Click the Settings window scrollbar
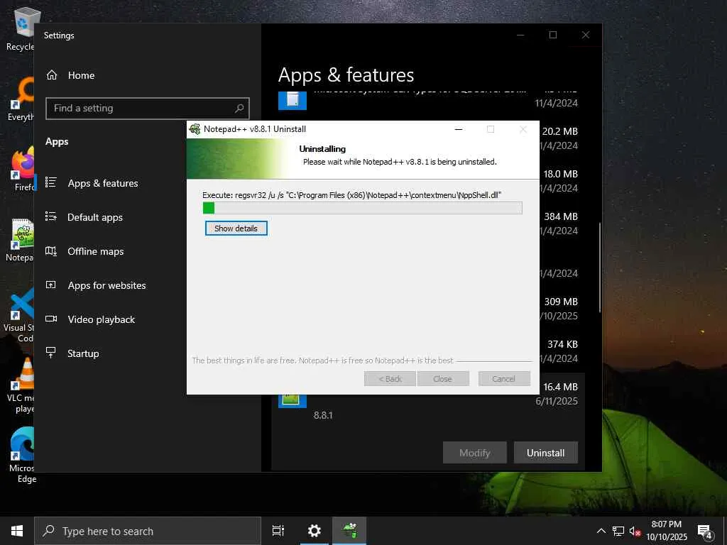The image size is (727, 545). click(x=599, y=268)
